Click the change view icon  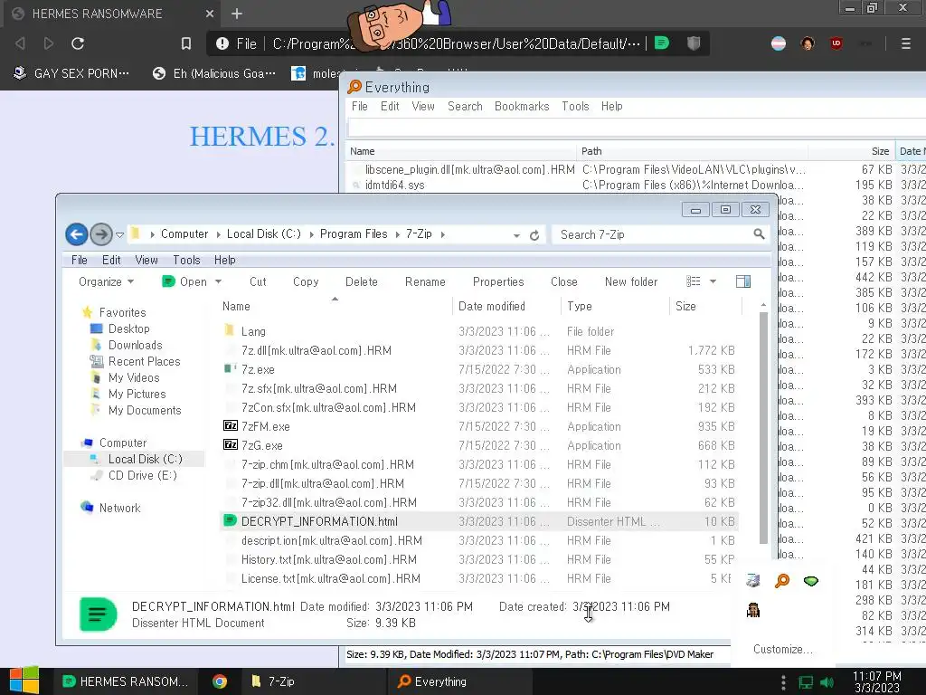pos(694,281)
